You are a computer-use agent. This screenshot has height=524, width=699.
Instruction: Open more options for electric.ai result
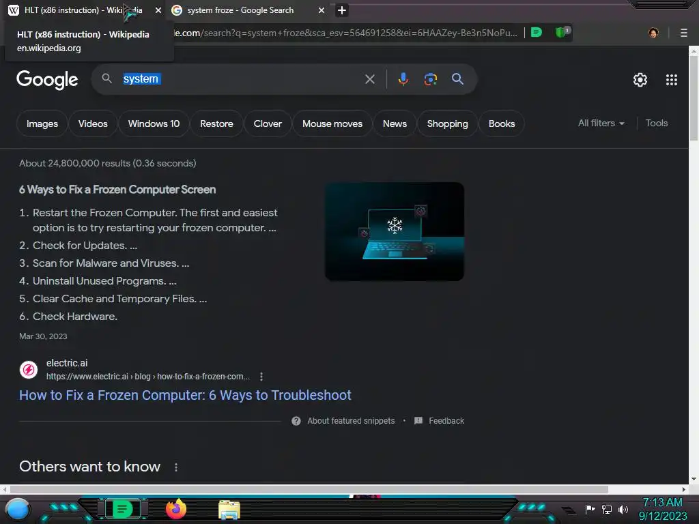[x=261, y=377]
